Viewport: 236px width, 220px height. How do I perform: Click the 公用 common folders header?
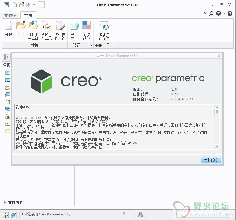pos(7,65)
